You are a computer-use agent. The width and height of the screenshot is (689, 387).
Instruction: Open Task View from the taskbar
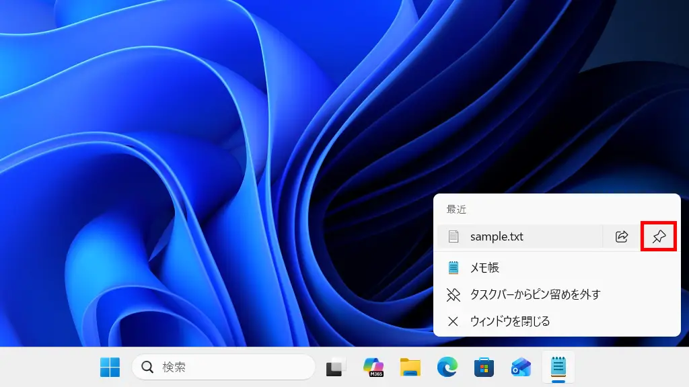[x=336, y=367]
